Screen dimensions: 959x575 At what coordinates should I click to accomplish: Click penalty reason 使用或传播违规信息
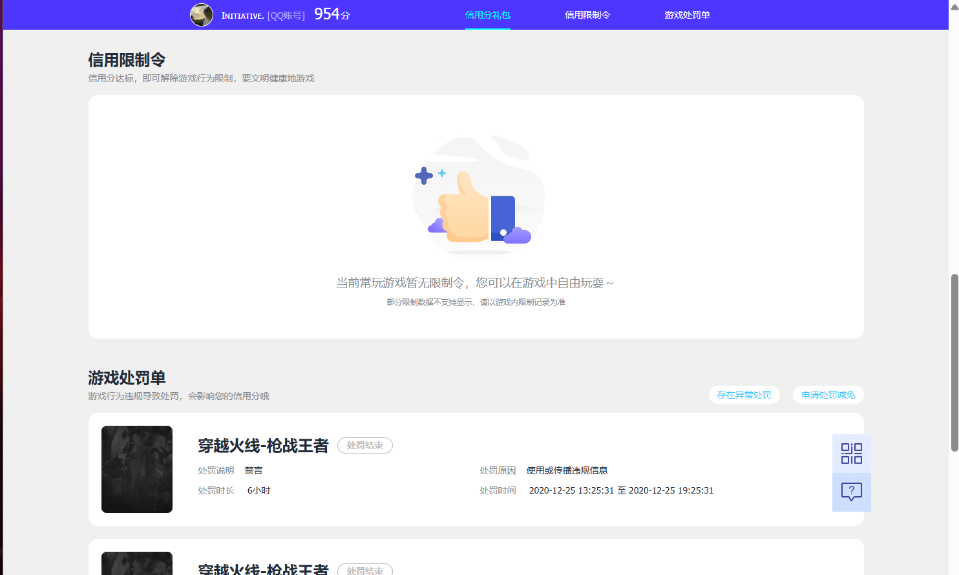pos(567,470)
